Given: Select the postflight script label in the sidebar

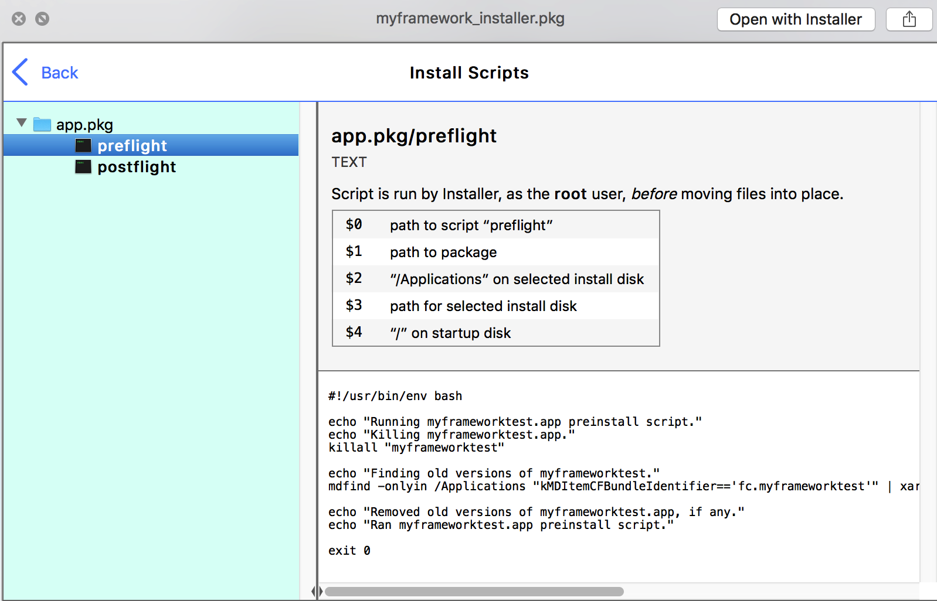Looking at the screenshot, I should (x=137, y=167).
